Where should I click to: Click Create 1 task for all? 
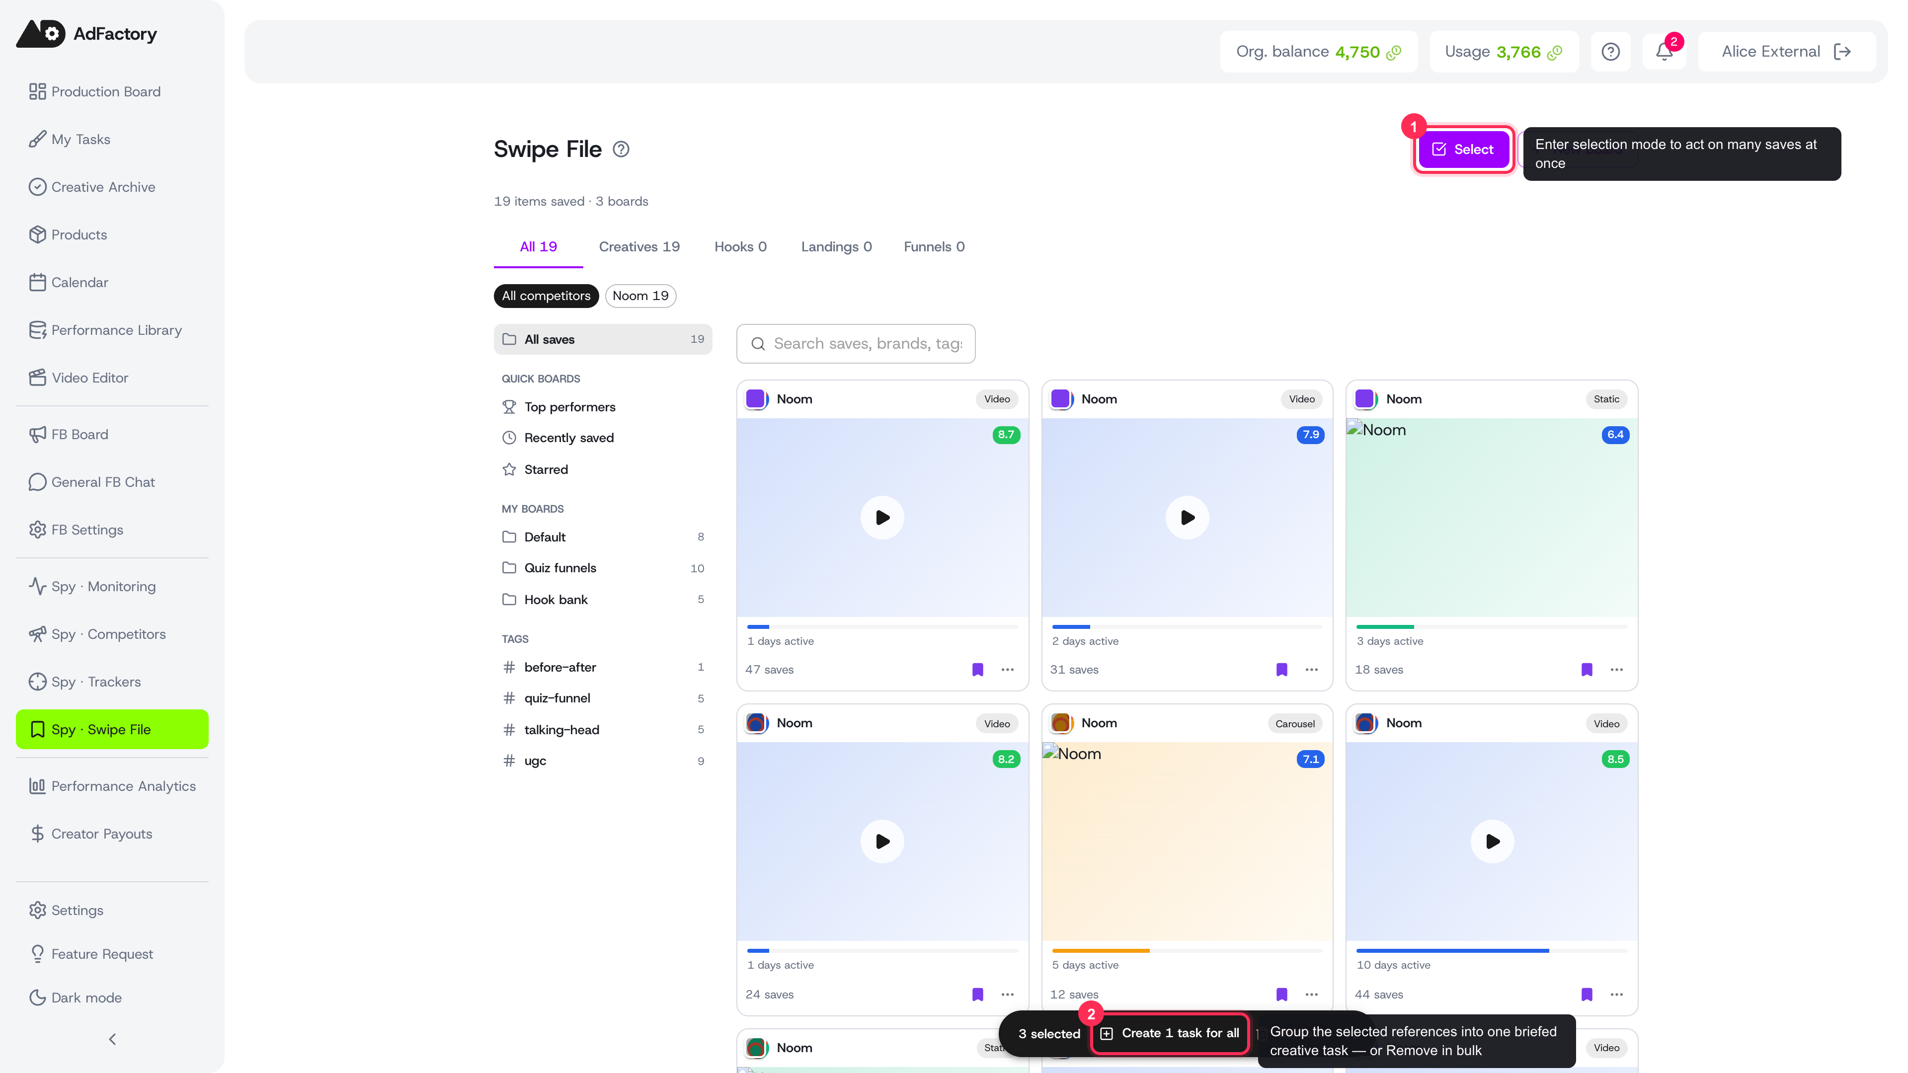tap(1170, 1033)
